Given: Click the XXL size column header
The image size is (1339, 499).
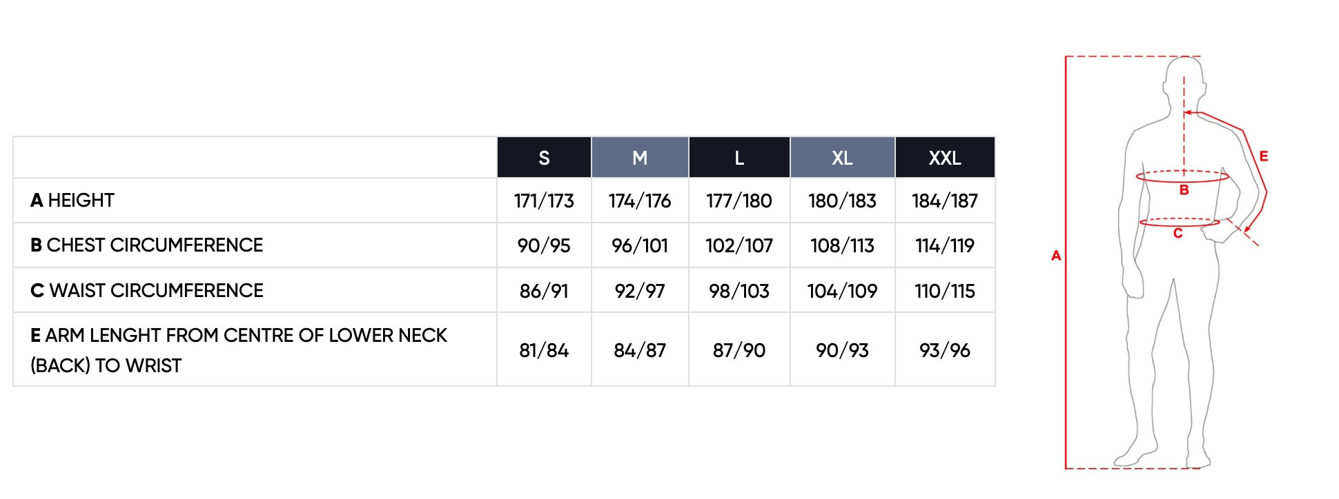Looking at the screenshot, I should coord(945,158).
